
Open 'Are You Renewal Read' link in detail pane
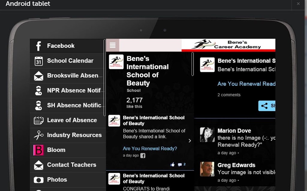pyautogui.click(x=246, y=84)
